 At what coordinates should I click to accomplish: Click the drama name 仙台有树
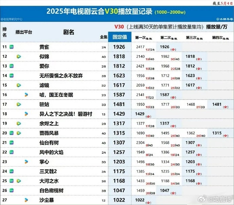(49, 142)
